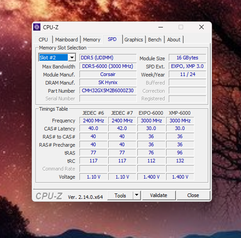Click XMP-6000 voltage 1.400 V cell
This screenshot has height=238, width=241.
click(x=180, y=177)
